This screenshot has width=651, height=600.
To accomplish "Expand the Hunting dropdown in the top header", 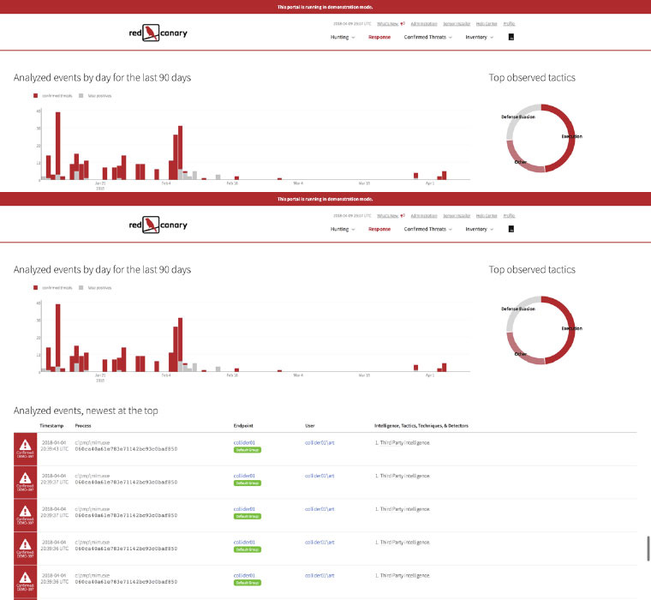I will click(343, 38).
